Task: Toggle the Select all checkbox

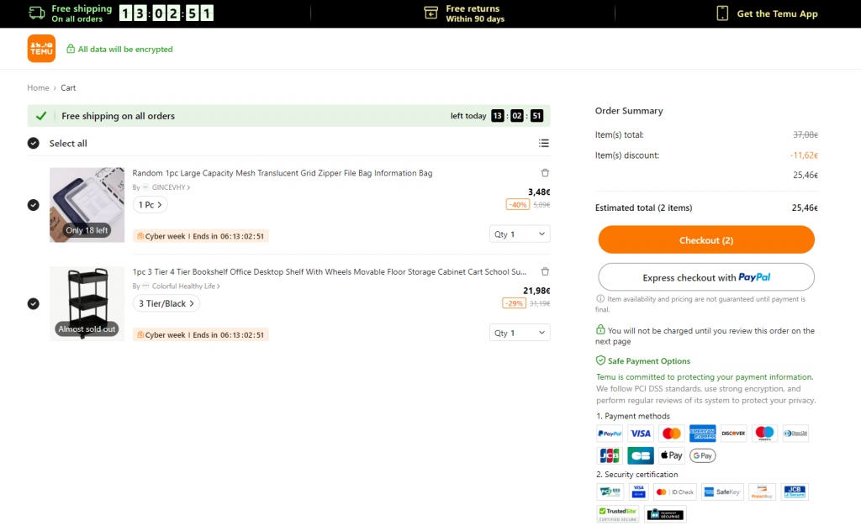Action: (34, 143)
